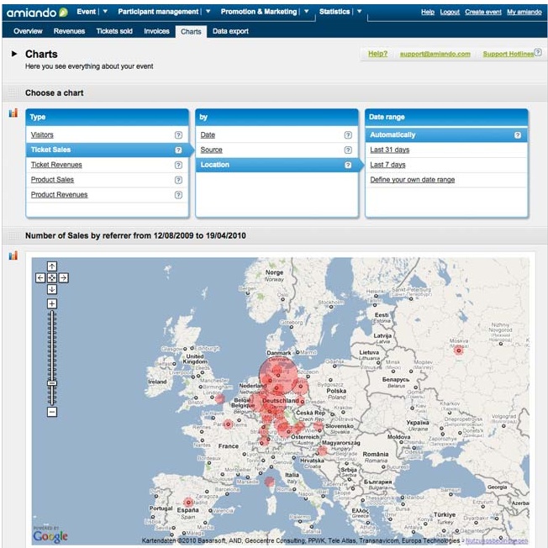548x548 pixels.
Task: Click the map zoom out minus button
Action: point(52,412)
